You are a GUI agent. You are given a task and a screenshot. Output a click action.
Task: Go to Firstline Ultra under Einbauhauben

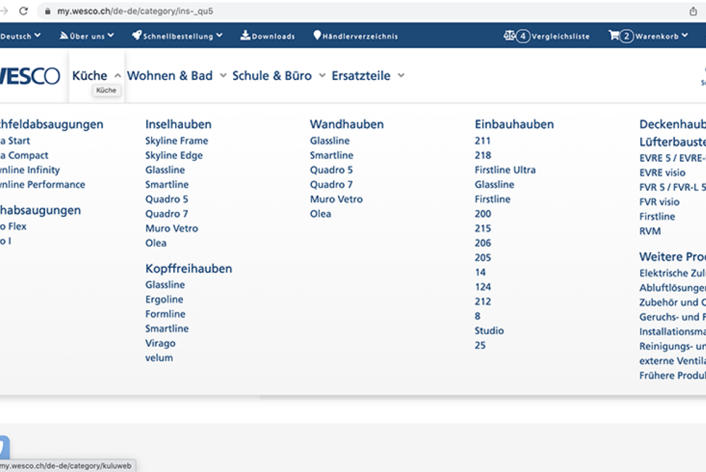point(505,170)
